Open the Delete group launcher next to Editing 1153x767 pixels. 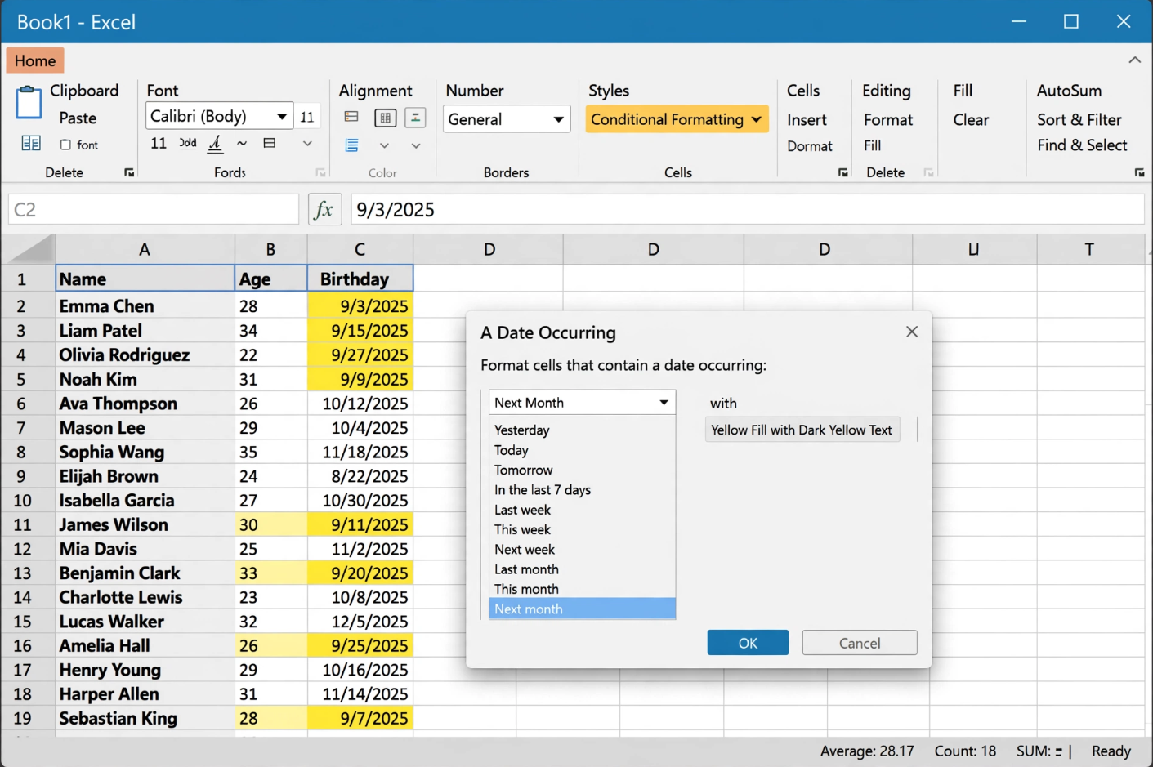click(928, 172)
